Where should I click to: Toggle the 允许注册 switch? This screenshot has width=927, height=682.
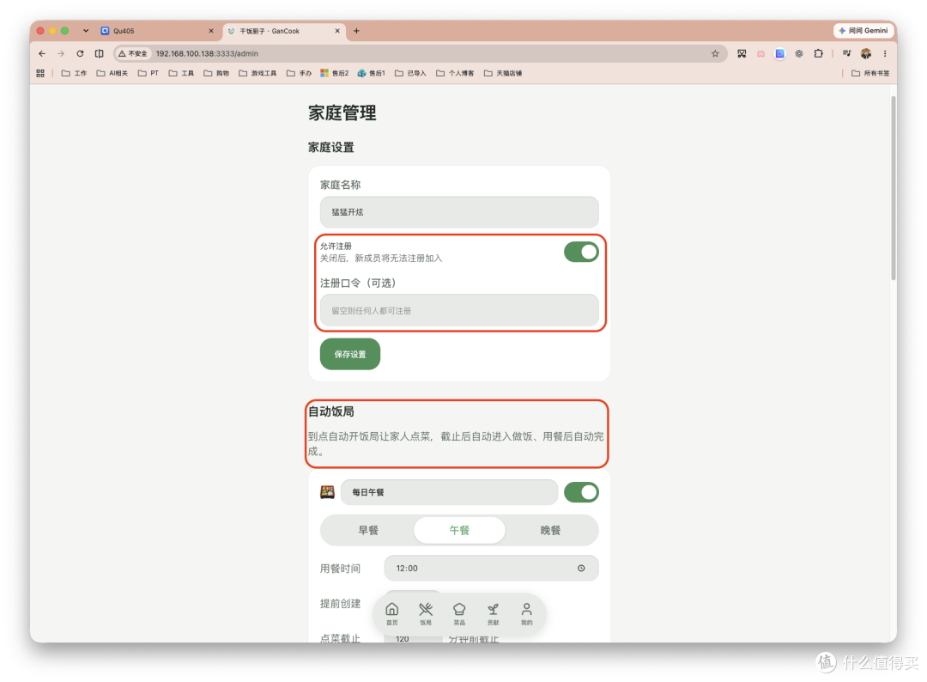[581, 252]
